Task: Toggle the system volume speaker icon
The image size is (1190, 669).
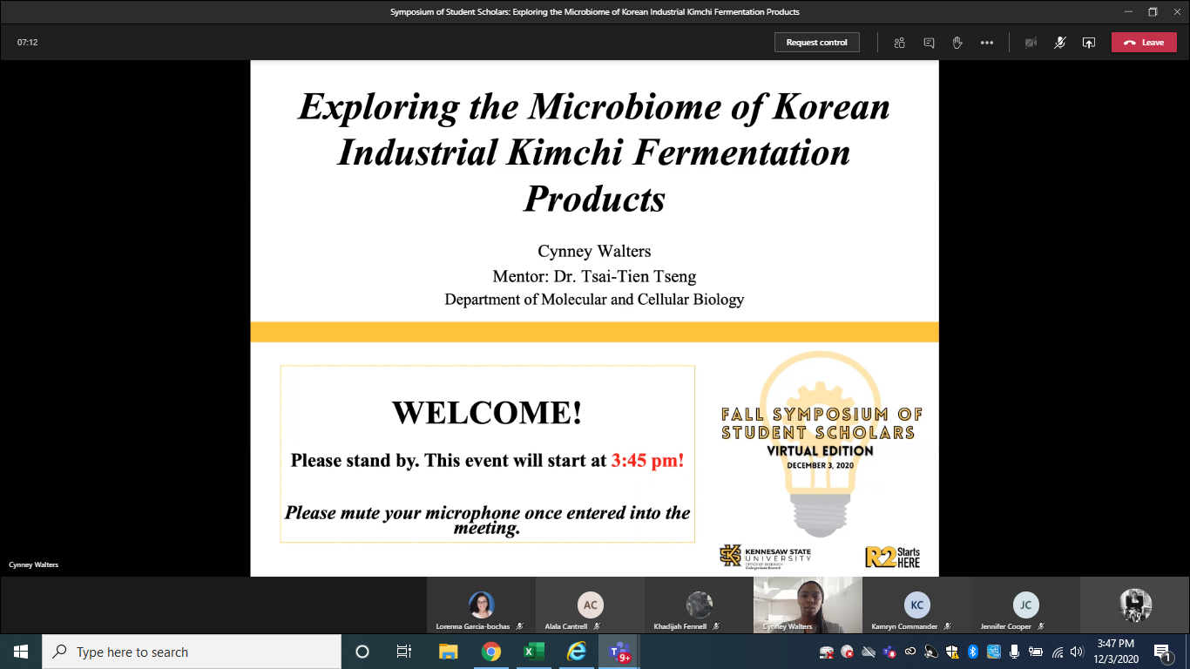Action: (x=1077, y=652)
